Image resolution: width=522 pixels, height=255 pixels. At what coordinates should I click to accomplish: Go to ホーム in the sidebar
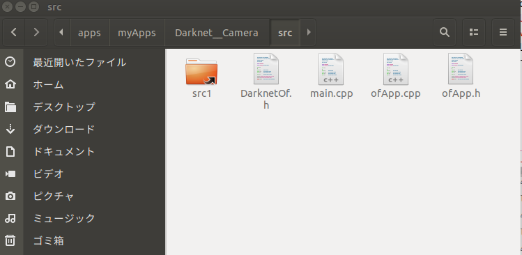click(x=48, y=84)
